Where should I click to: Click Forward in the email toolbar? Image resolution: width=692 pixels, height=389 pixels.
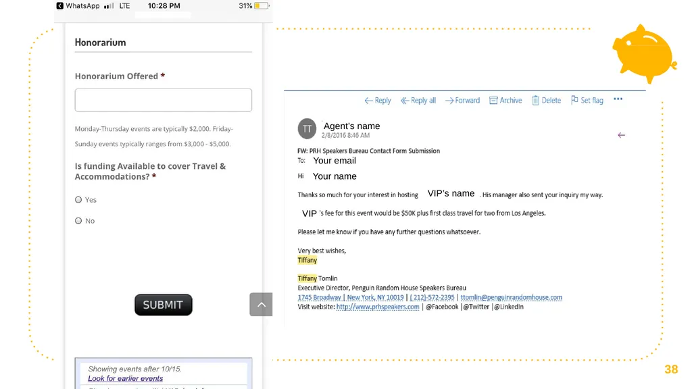tap(462, 101)
